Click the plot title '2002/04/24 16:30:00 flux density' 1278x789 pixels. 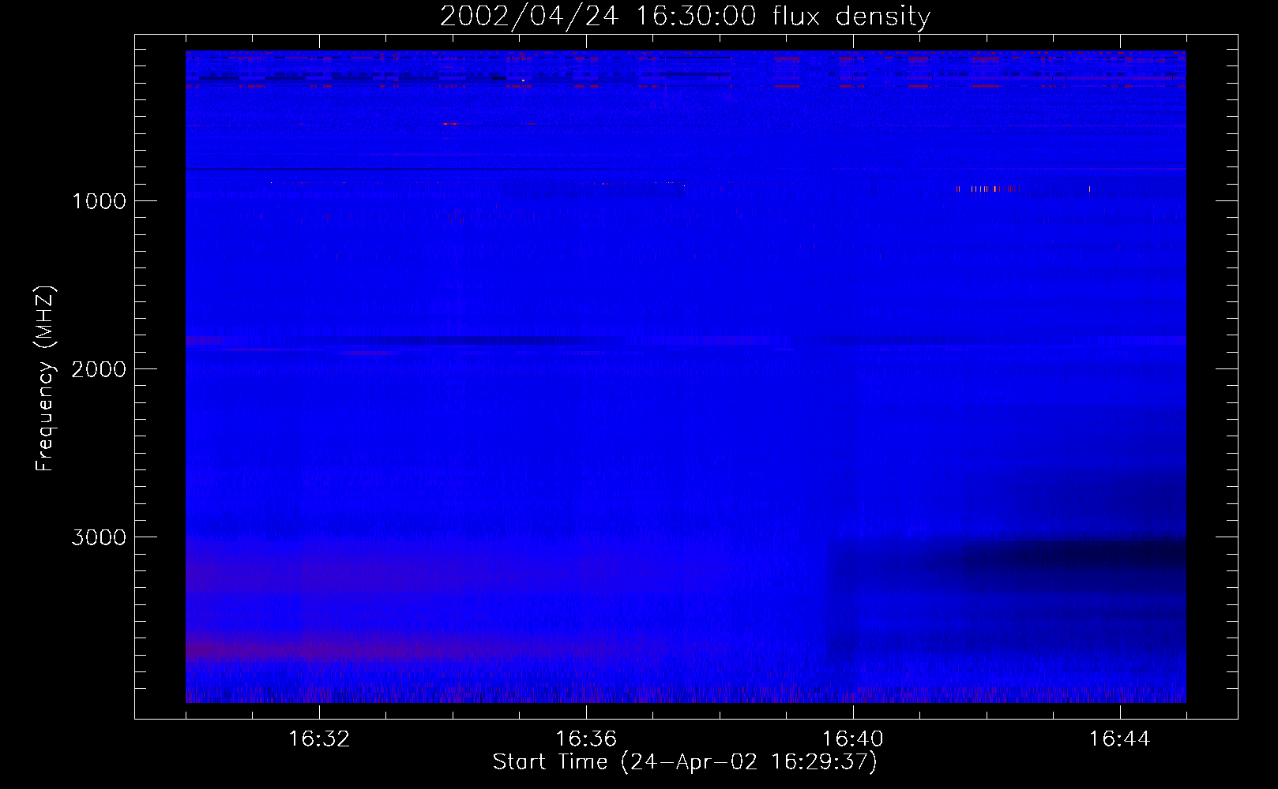(x=685, y=17)
